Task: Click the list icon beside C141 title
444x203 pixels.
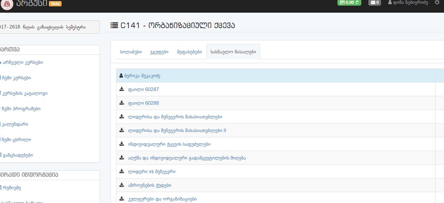Action: [x=114, y=25]
